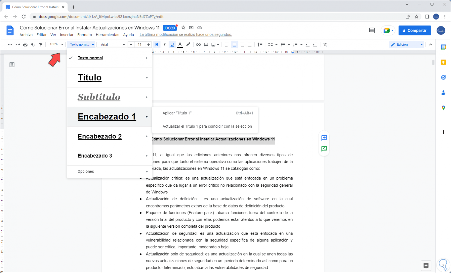451x273 pixels.
Task: Open Contacts in the side panel
Action: click(x=443, y=93)
